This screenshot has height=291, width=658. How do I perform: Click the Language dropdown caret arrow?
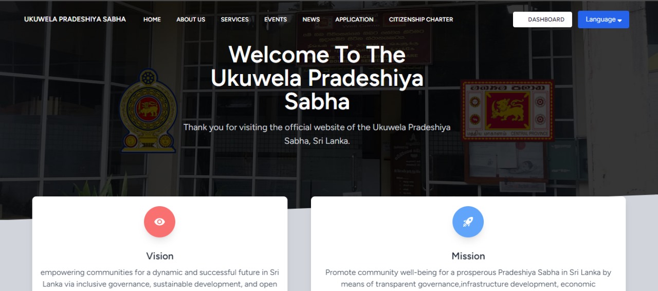[619, 21]
